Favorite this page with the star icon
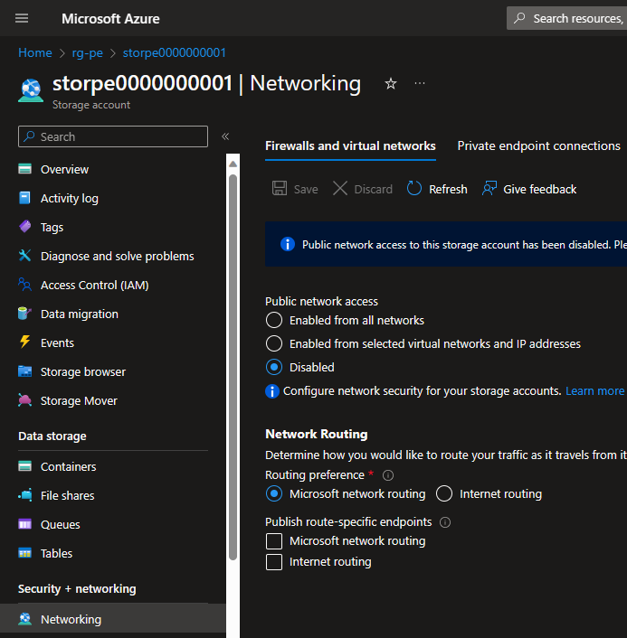627x638 pixels. point(391,83)
